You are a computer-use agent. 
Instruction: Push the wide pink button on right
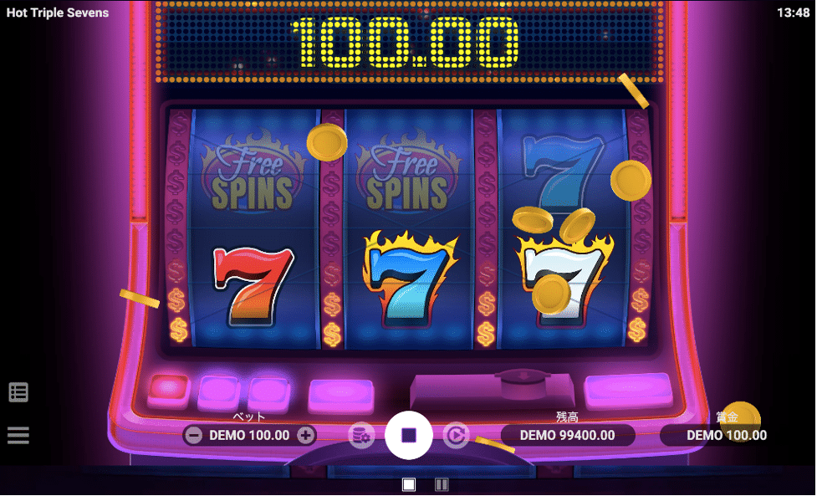coord(628,391)
